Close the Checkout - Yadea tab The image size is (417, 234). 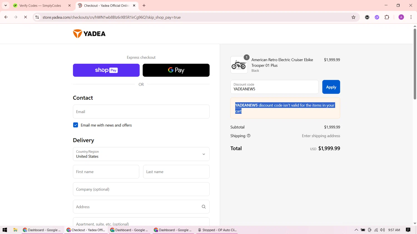[x=134, y=6]
